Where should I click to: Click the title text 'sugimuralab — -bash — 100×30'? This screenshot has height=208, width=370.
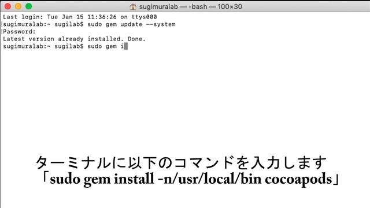pyautogui.click(x=191, y=6)
